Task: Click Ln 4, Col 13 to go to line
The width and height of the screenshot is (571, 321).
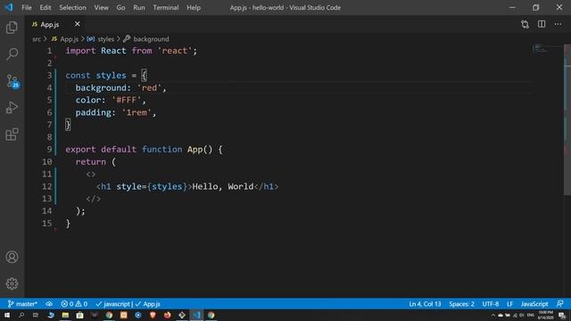Action: [425, 304]
